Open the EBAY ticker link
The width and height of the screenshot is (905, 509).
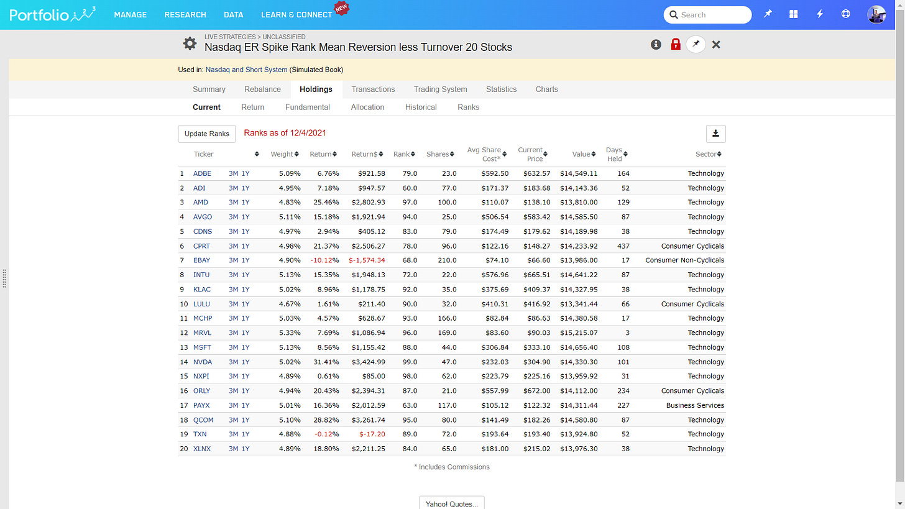(x=202, y=260)
